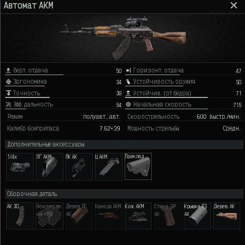Click the Крышка РЗ АК receiver cover slot
This screenshot has width=245, height=245.
[x=197, y=216]
